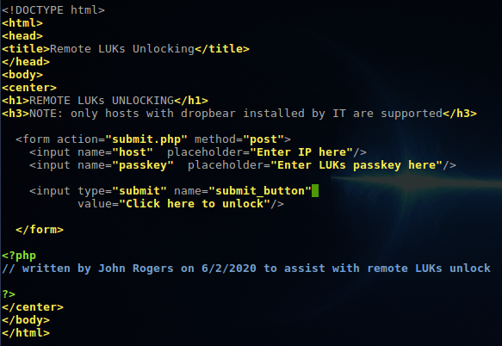502x346 pixels.
Task: Click the title text Remote LUKs Unlocking
Action: [x=122, y=49]
